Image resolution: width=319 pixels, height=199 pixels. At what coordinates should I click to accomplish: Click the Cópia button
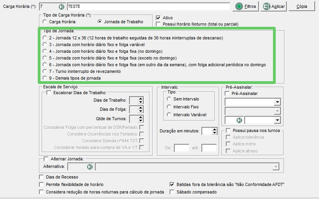[302, 7]
